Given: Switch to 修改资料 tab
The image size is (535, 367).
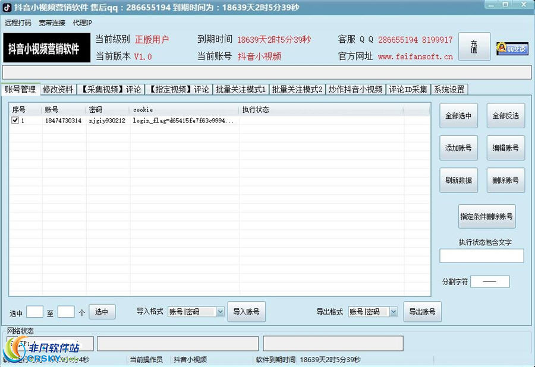Looking at the screenshot, I should tap(58, 90).
